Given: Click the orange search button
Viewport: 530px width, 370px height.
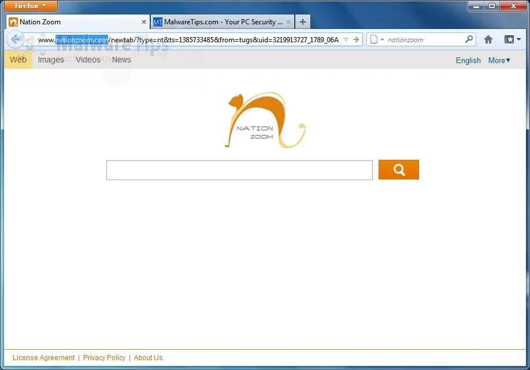Looking at the screenshot, I should pos(399,170).
